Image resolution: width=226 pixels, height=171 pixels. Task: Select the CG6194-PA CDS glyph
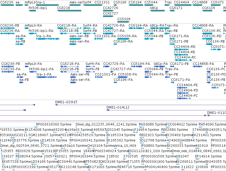[x=136, y=66]
